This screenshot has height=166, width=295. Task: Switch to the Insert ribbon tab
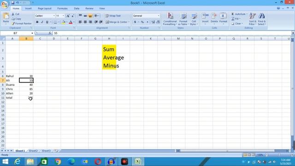click(29, 8)
